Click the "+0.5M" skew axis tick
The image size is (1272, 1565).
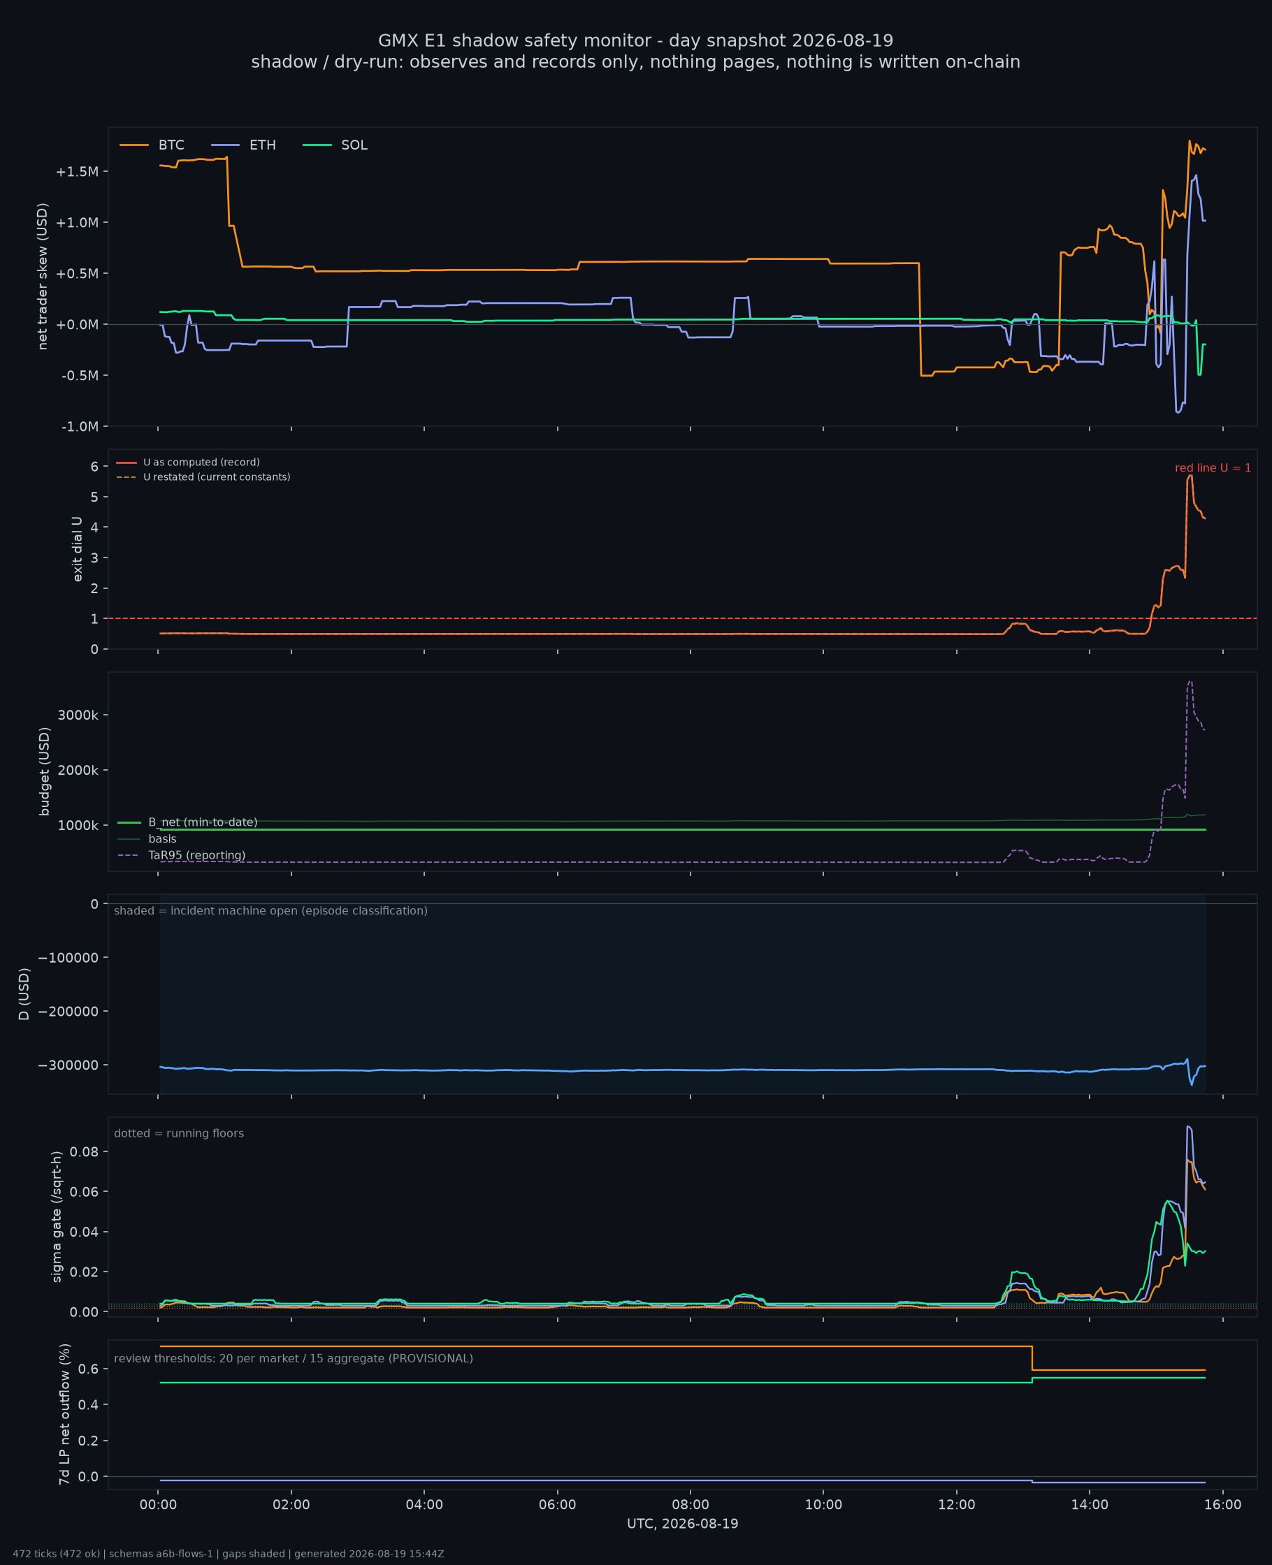tap(77, 273)
